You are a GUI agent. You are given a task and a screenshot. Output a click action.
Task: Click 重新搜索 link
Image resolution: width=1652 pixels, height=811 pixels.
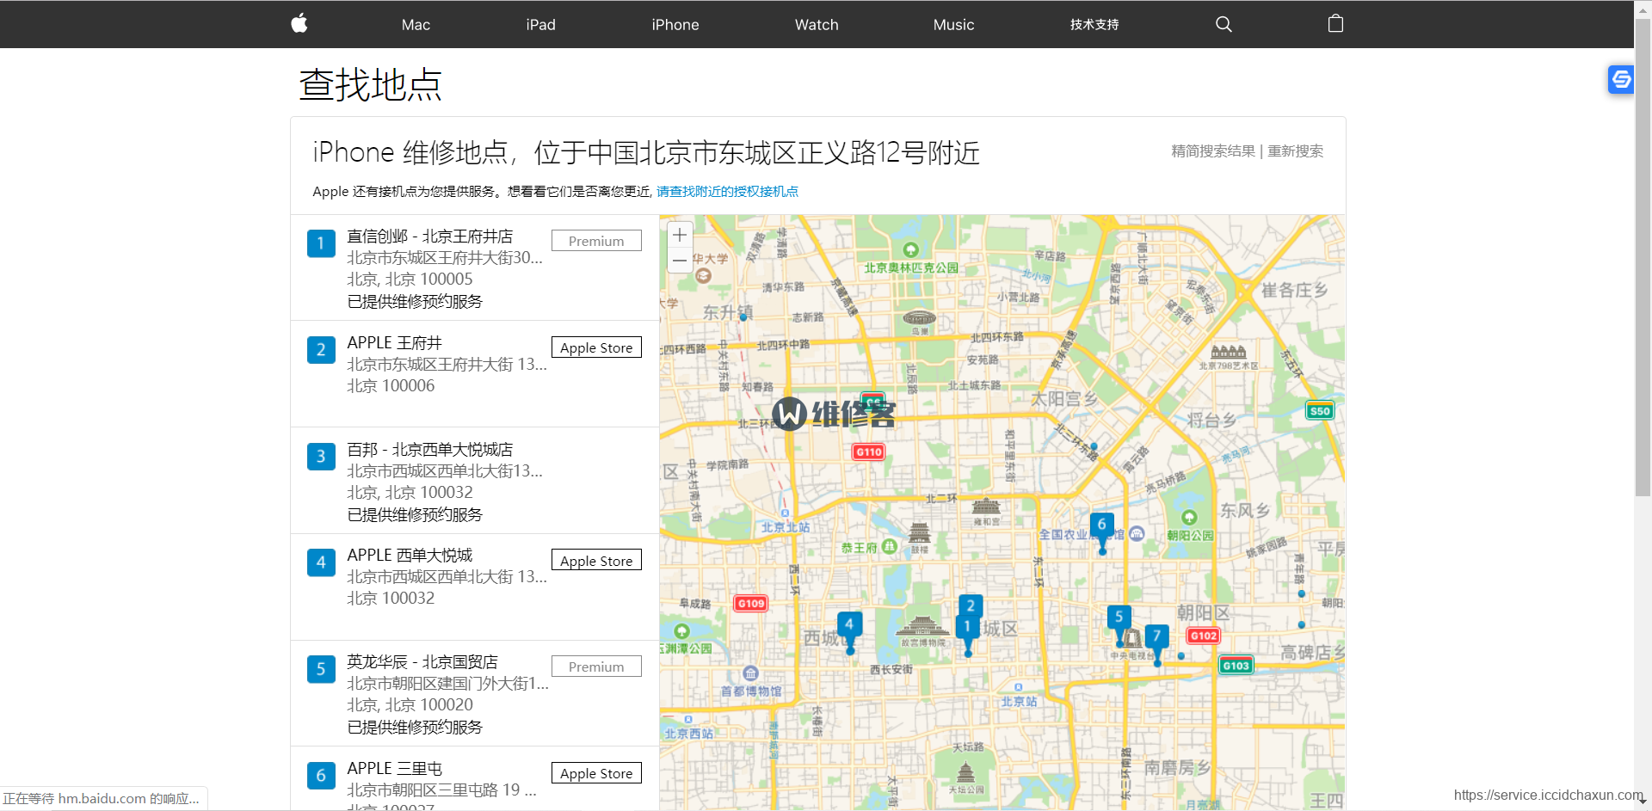(1295, 151)
